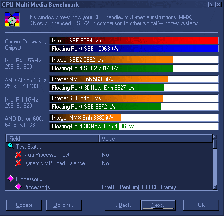Click the blue Floating-Point SSE 10063 it/s bar
Image resolution: width=224 pixels, height=216 pixels.
click(x=134, y=49)
